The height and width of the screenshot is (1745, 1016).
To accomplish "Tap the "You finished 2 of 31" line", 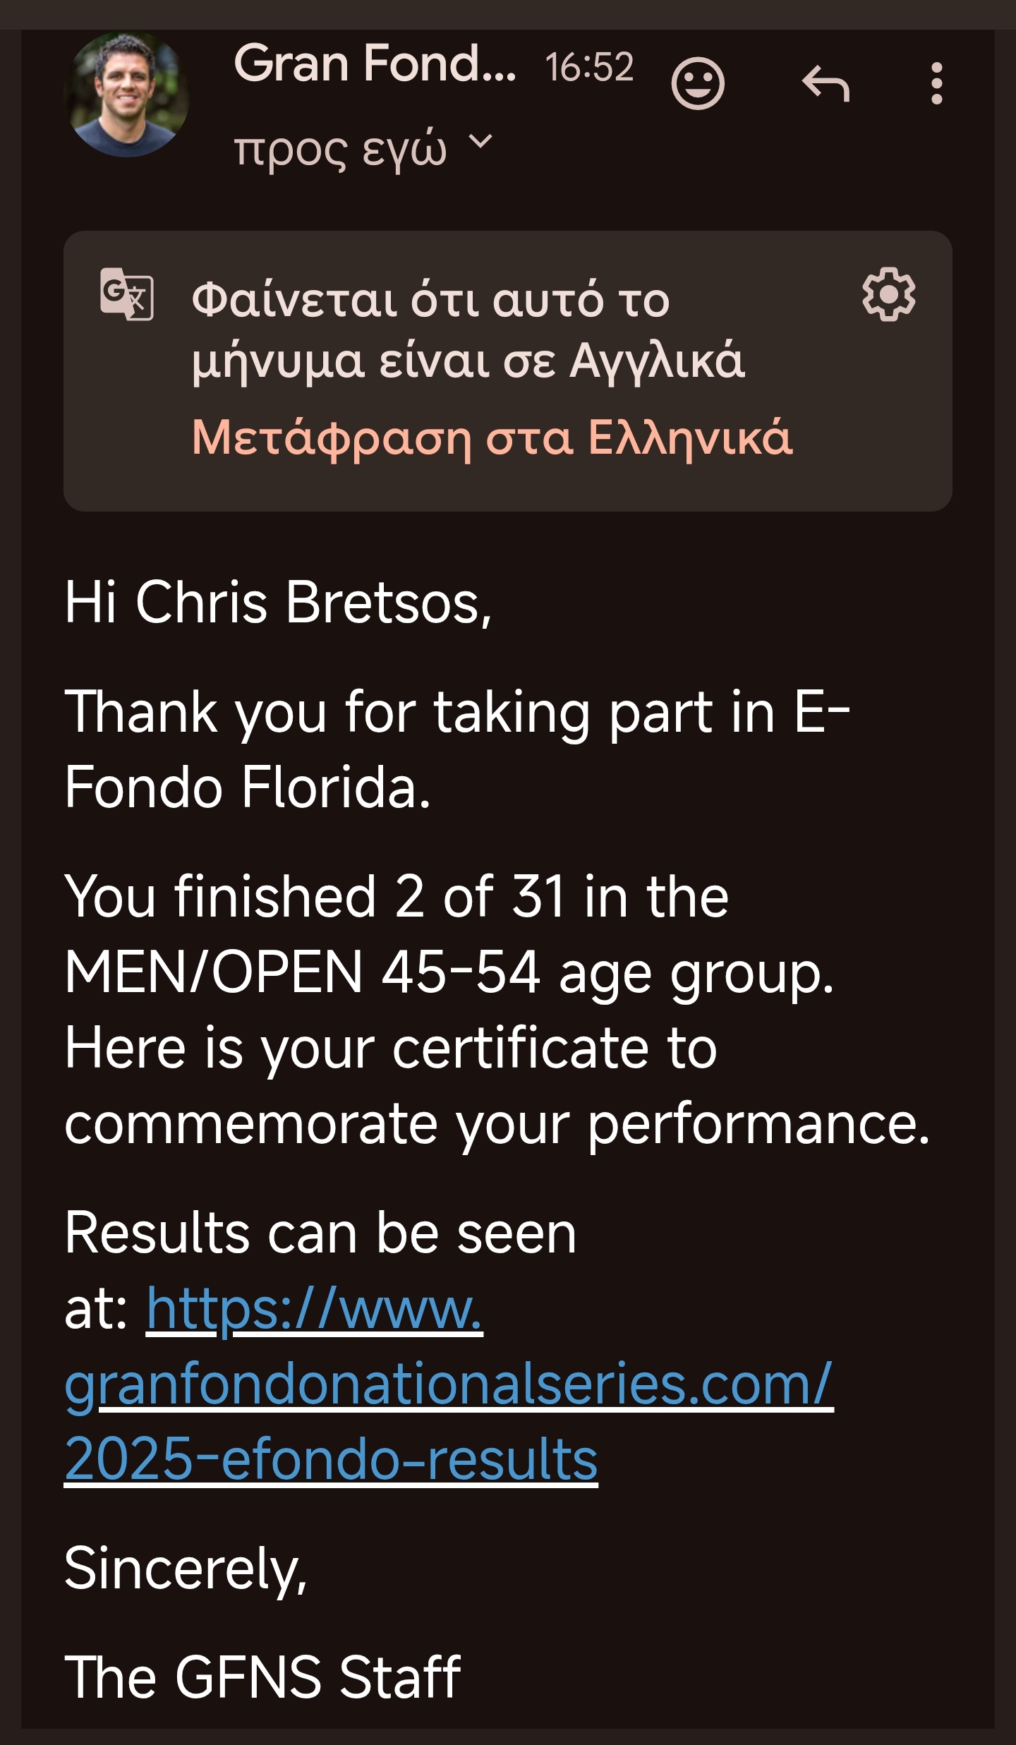I will [396, 897].
